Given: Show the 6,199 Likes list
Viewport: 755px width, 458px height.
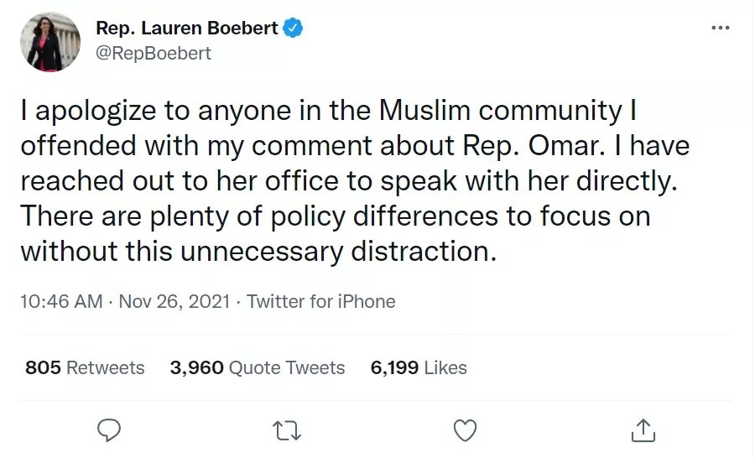Looking at the screenshot, I should click(418, 367).
